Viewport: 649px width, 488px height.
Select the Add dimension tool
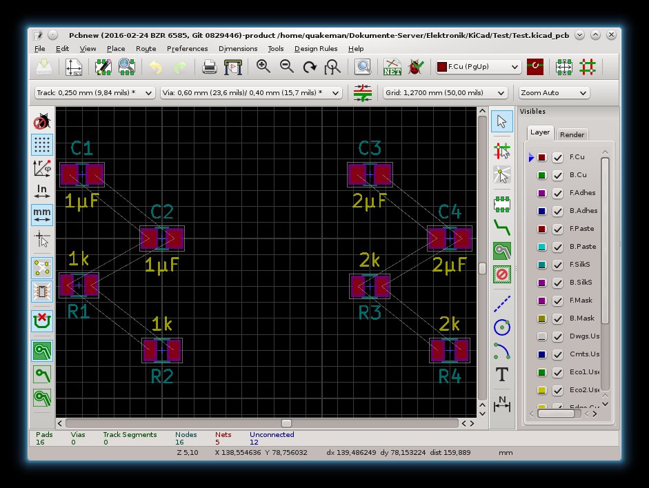(x=502, y=404)
